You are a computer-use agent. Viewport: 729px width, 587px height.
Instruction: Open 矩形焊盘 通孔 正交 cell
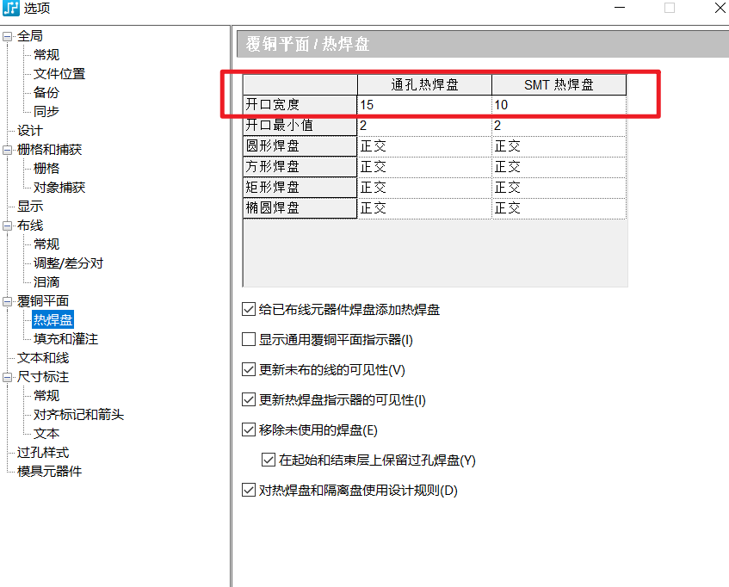point(424,188)
